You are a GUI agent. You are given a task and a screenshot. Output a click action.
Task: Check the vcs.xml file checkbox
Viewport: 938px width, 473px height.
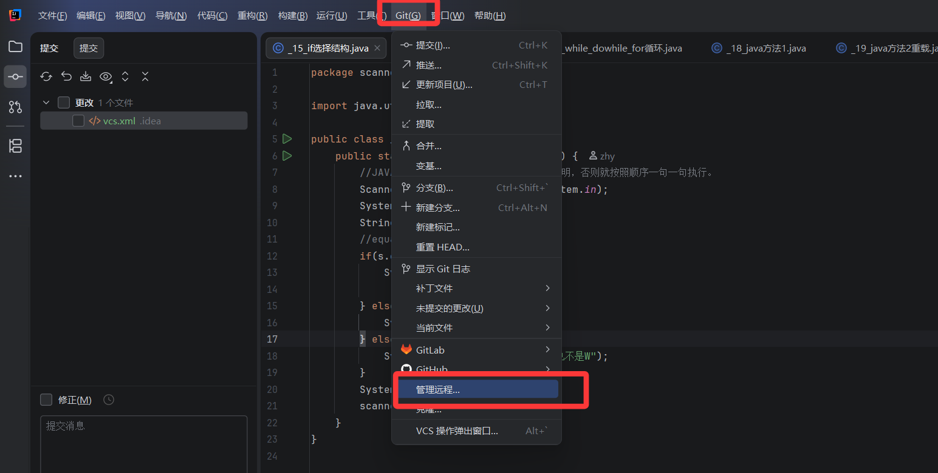point(78,121)
